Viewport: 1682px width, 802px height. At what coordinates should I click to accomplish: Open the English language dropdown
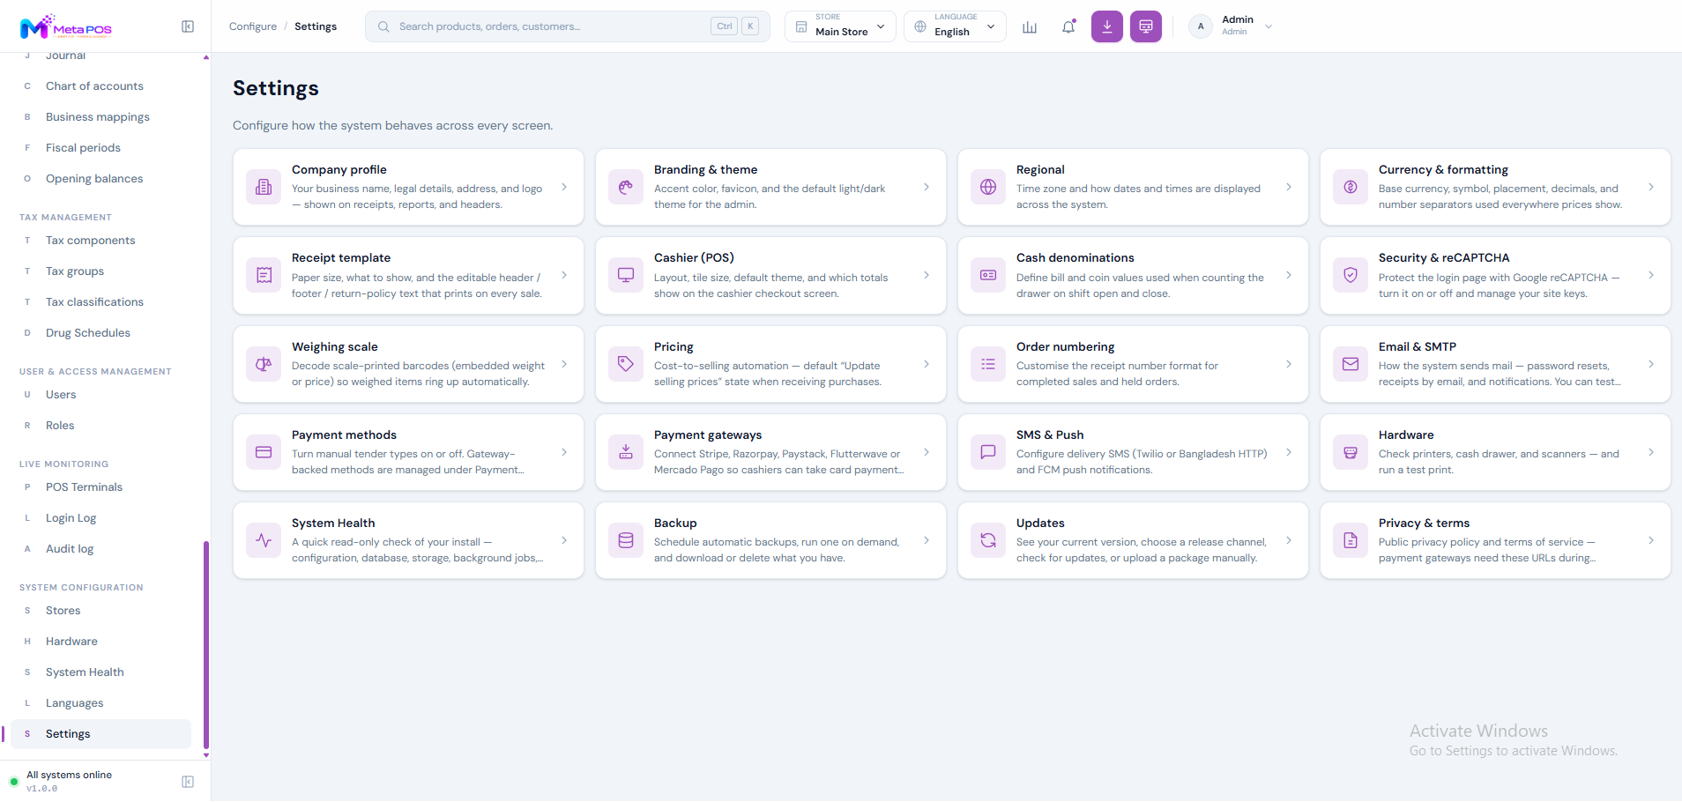coord(955,26)
